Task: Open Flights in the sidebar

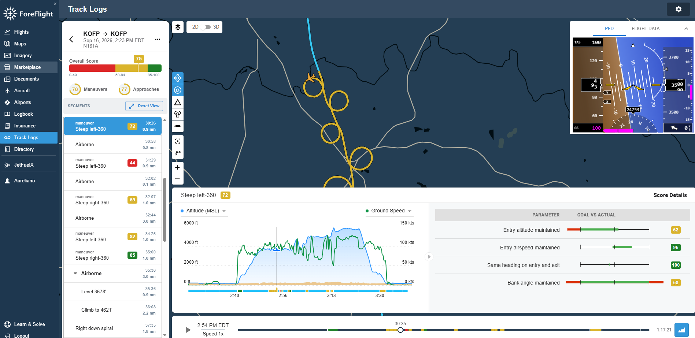Action: point(29,32)
